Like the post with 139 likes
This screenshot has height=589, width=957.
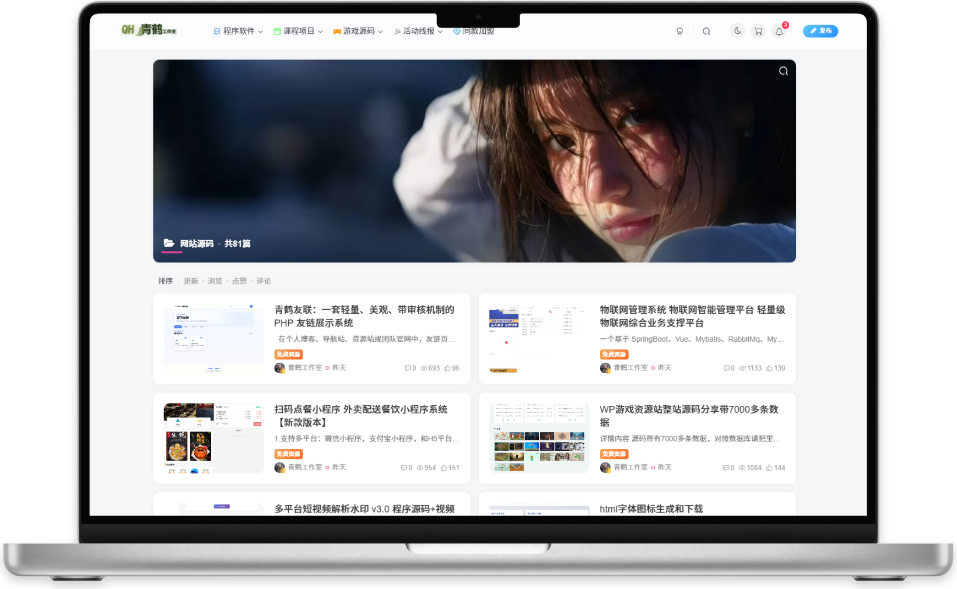tap(770, 369)
